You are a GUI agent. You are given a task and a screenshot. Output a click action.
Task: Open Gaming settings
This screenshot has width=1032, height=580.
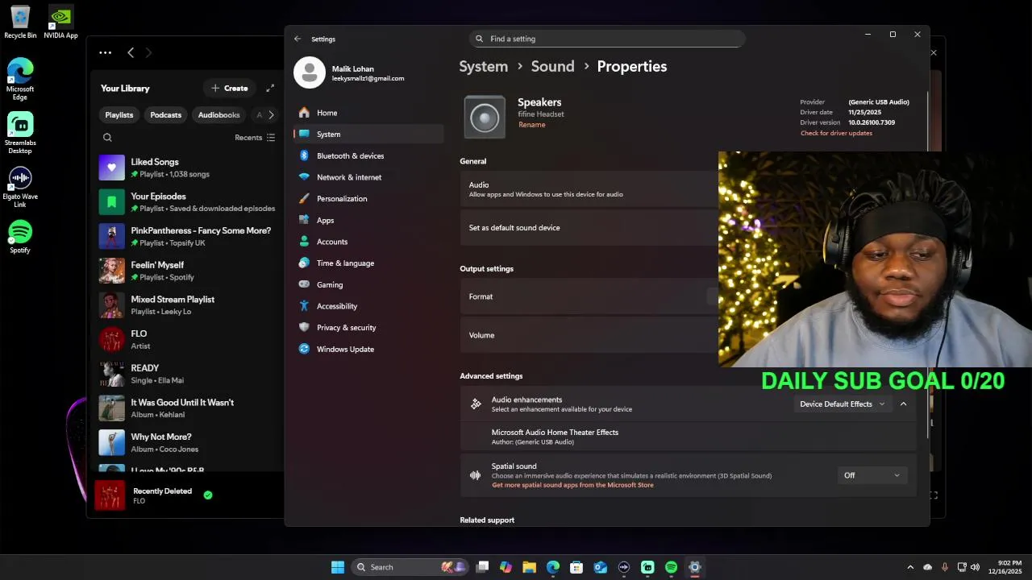368,284
